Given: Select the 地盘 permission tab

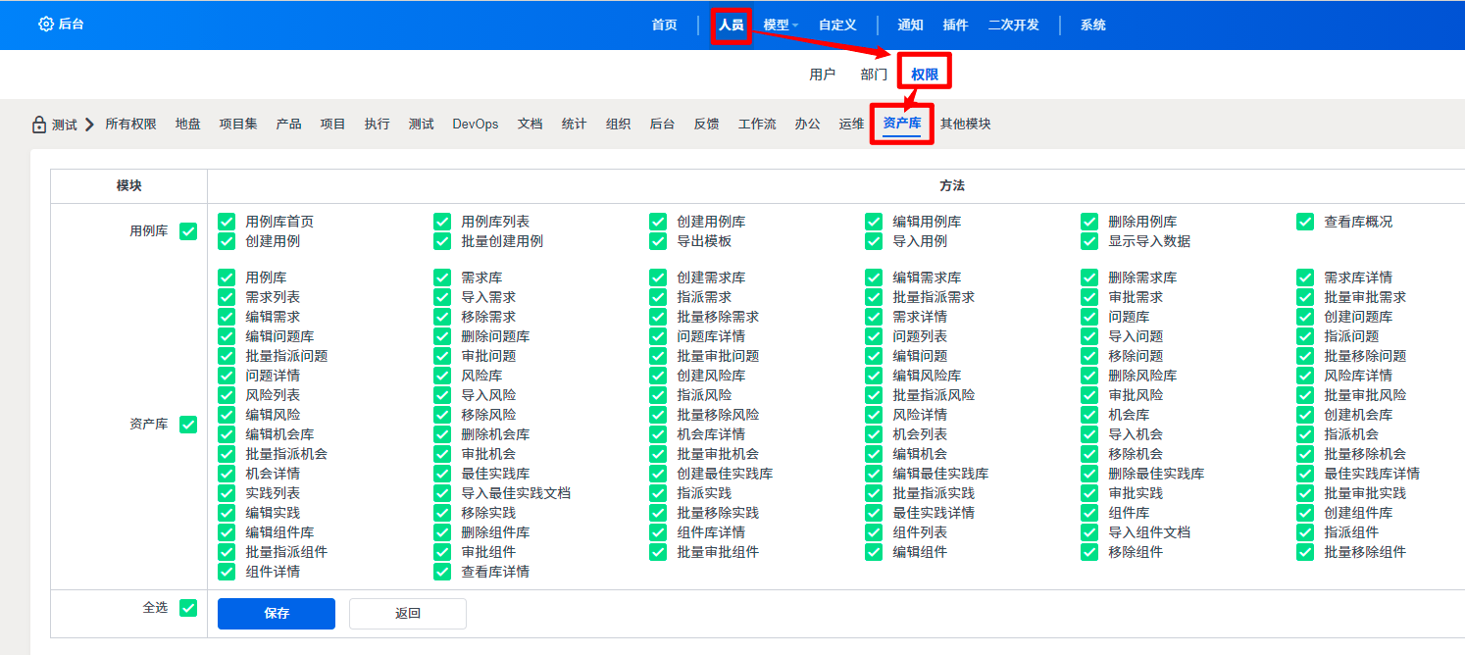Looking at the screenshot, I should tap(188, 125).
